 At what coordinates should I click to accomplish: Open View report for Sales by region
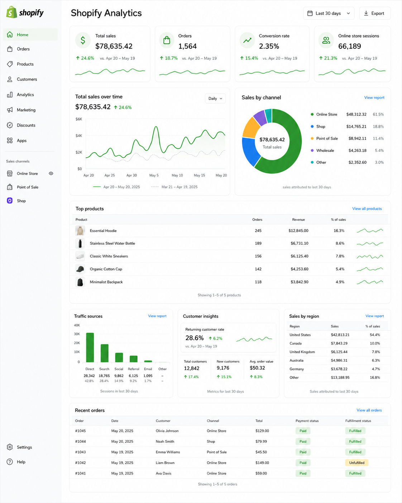(374, 316)
